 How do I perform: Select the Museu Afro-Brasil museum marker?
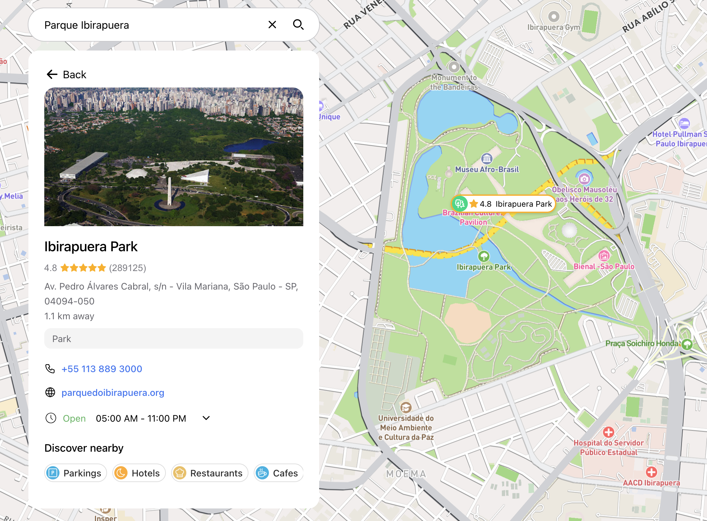tap(487, 159)
